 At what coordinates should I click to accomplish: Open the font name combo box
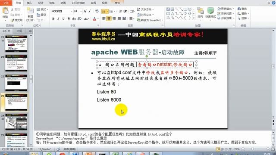(62, 11)
